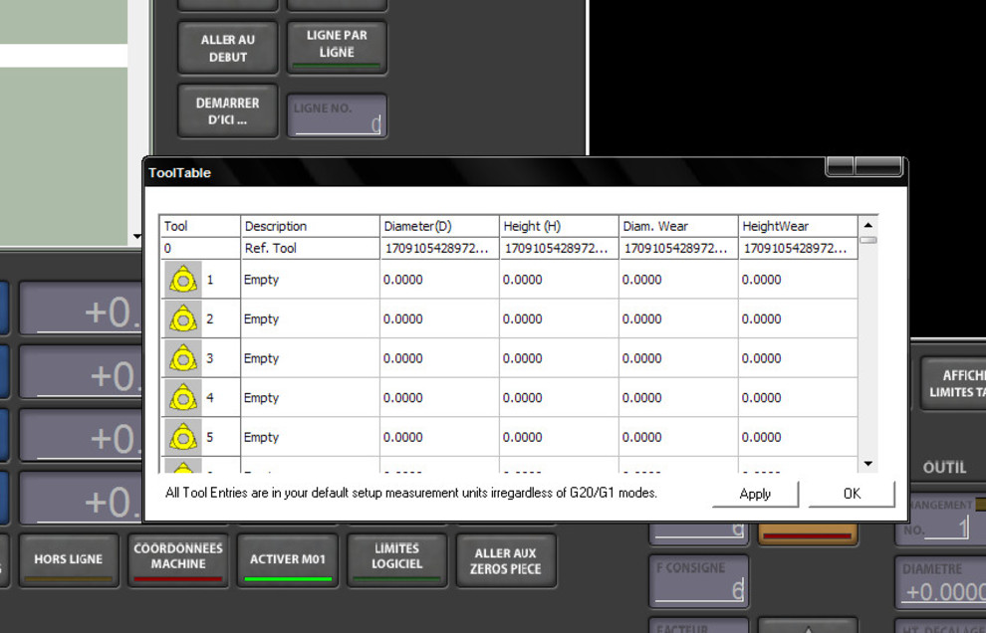This screenshot has height=633, width=986.
Task: Confirm ToolTable with OK button
Action: click(x=852, y=494)
